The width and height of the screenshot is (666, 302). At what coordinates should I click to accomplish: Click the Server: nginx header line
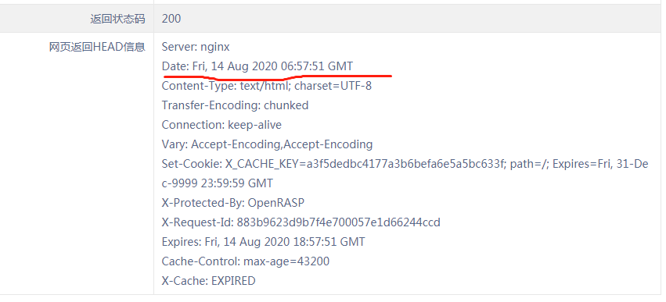[x=196, y=47]
